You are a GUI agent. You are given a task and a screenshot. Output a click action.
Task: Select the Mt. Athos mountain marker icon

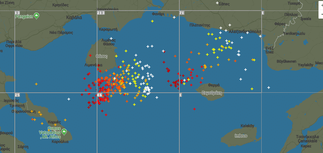click(x=64, y=132)
